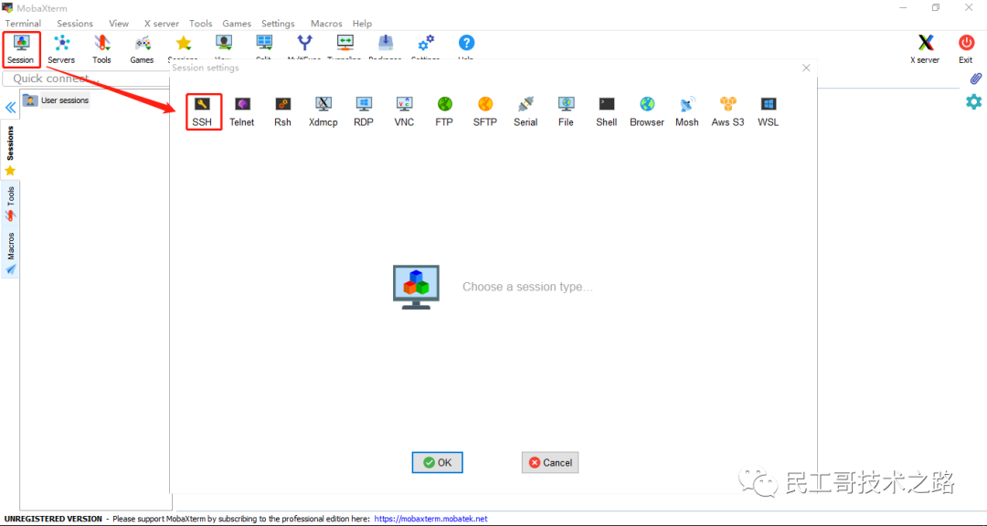Choose the SFTP session type

(484, 111)
